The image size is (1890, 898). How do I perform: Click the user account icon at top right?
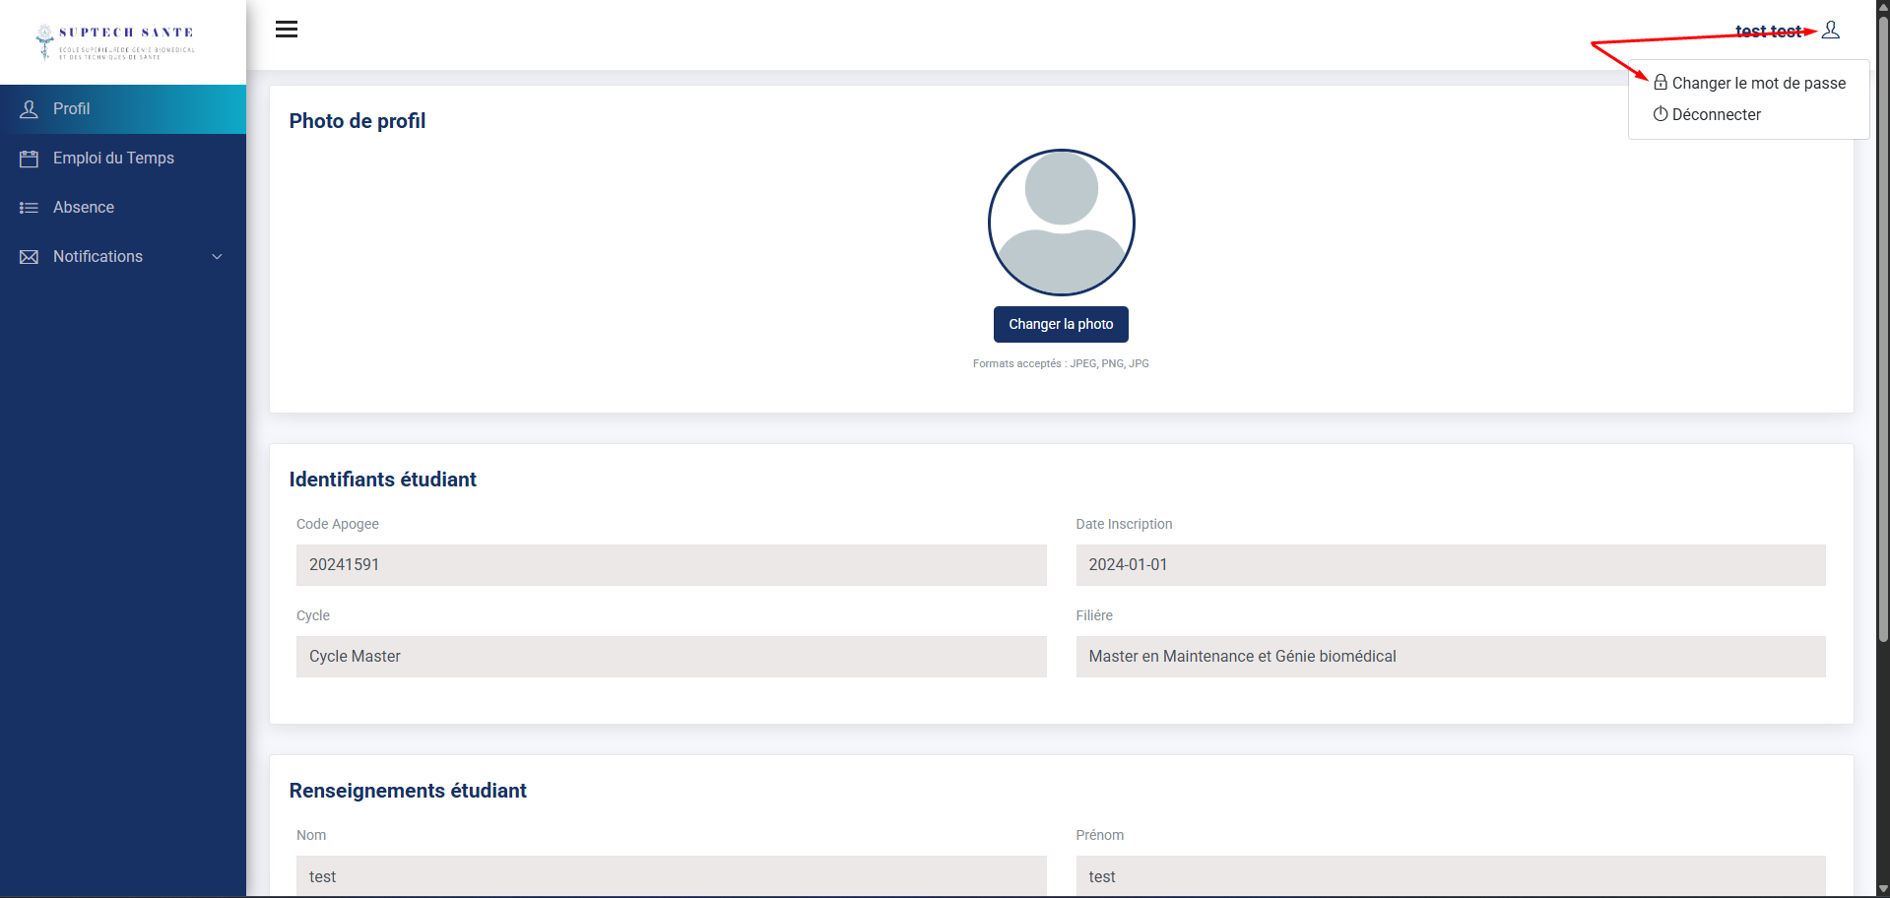[1830, 31]
